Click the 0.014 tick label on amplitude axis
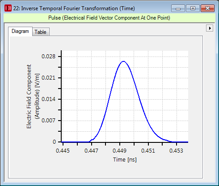219x186 pixels. coord(48,99)
